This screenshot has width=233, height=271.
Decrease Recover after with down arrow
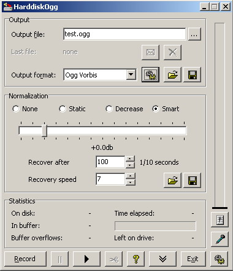(x=130, y=165)
